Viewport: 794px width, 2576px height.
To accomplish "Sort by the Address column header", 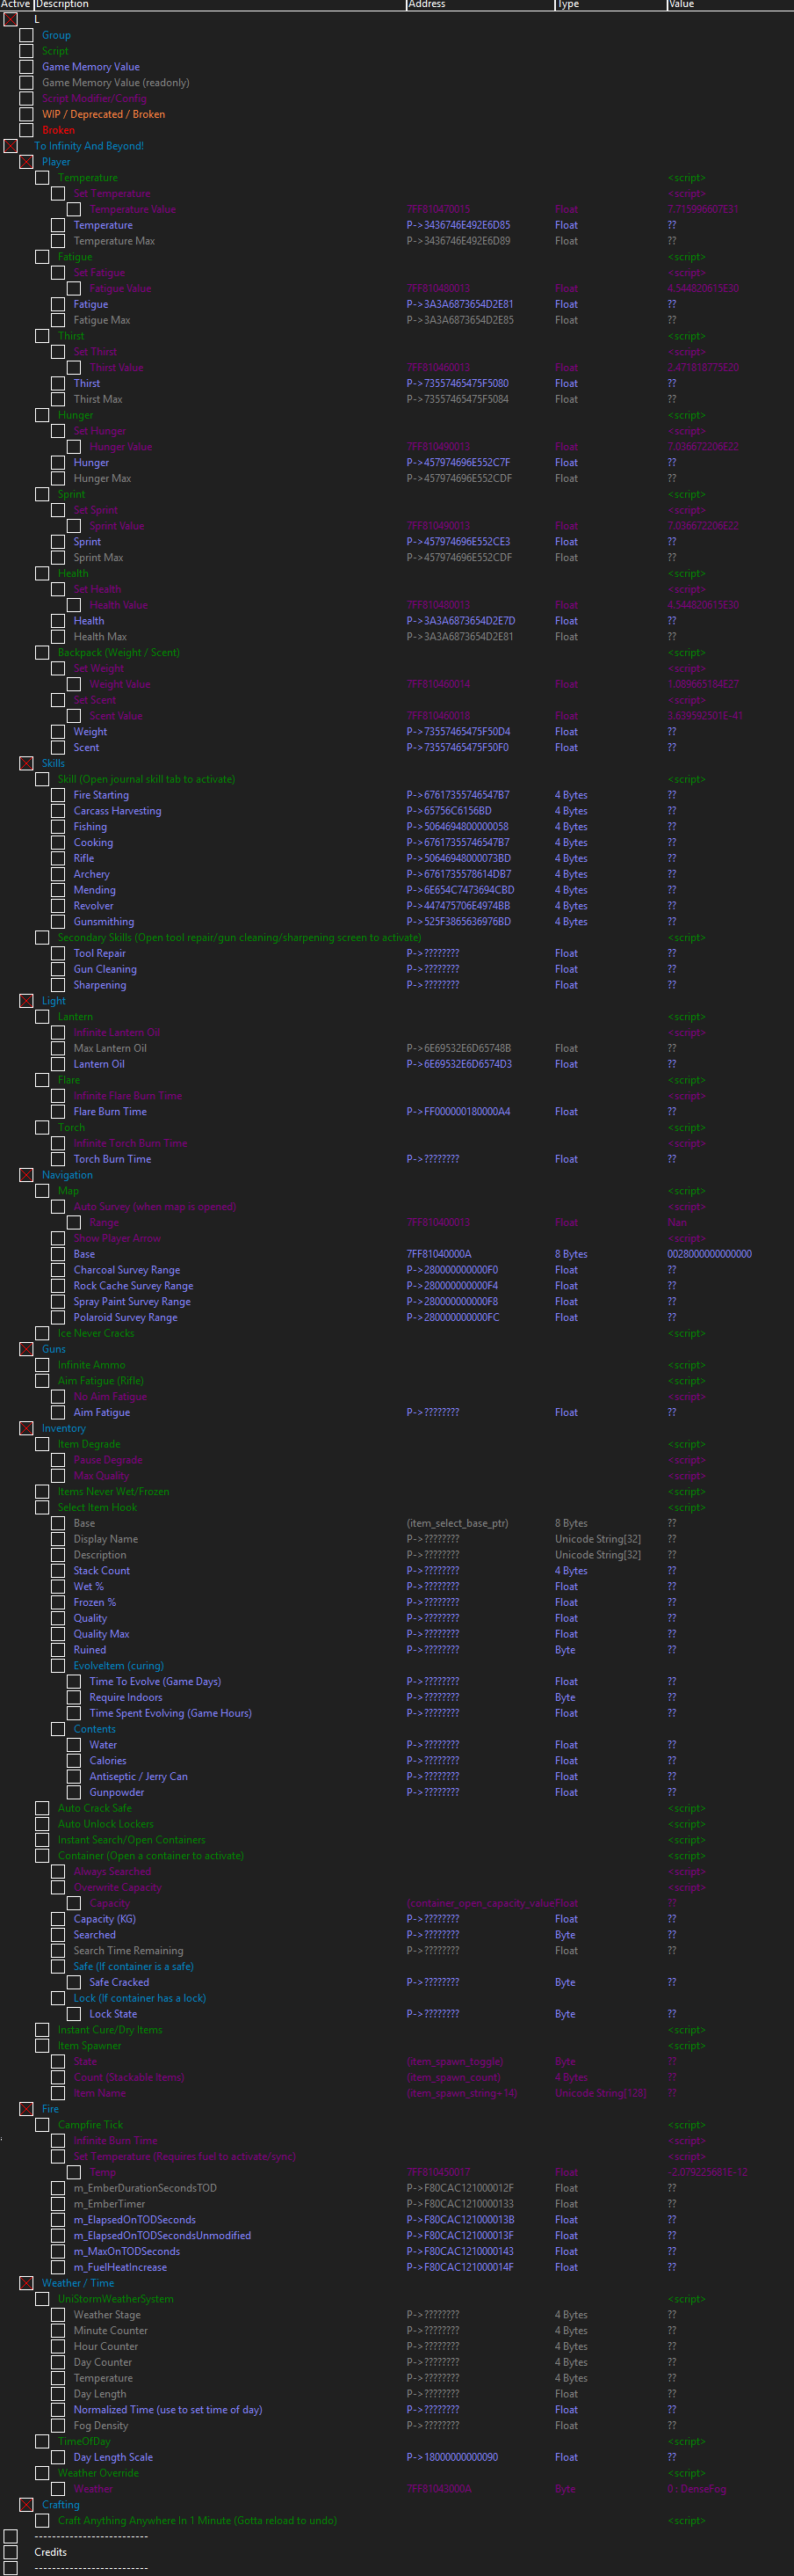I will tap(480, 4).
